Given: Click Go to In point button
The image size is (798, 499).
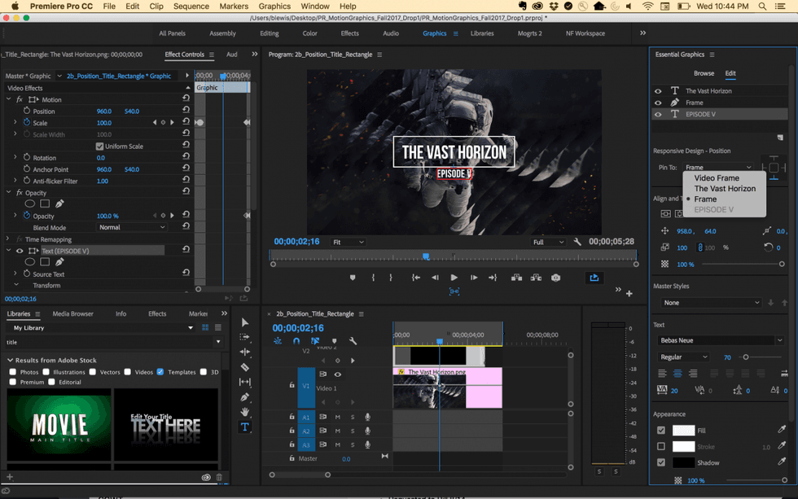Looking at the screenshot, I should click(416, 278).
